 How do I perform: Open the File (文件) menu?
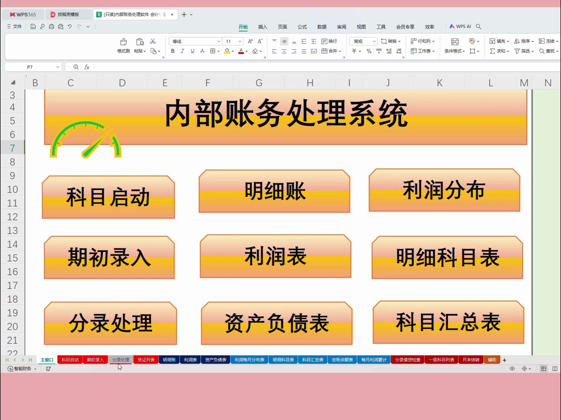15,26
